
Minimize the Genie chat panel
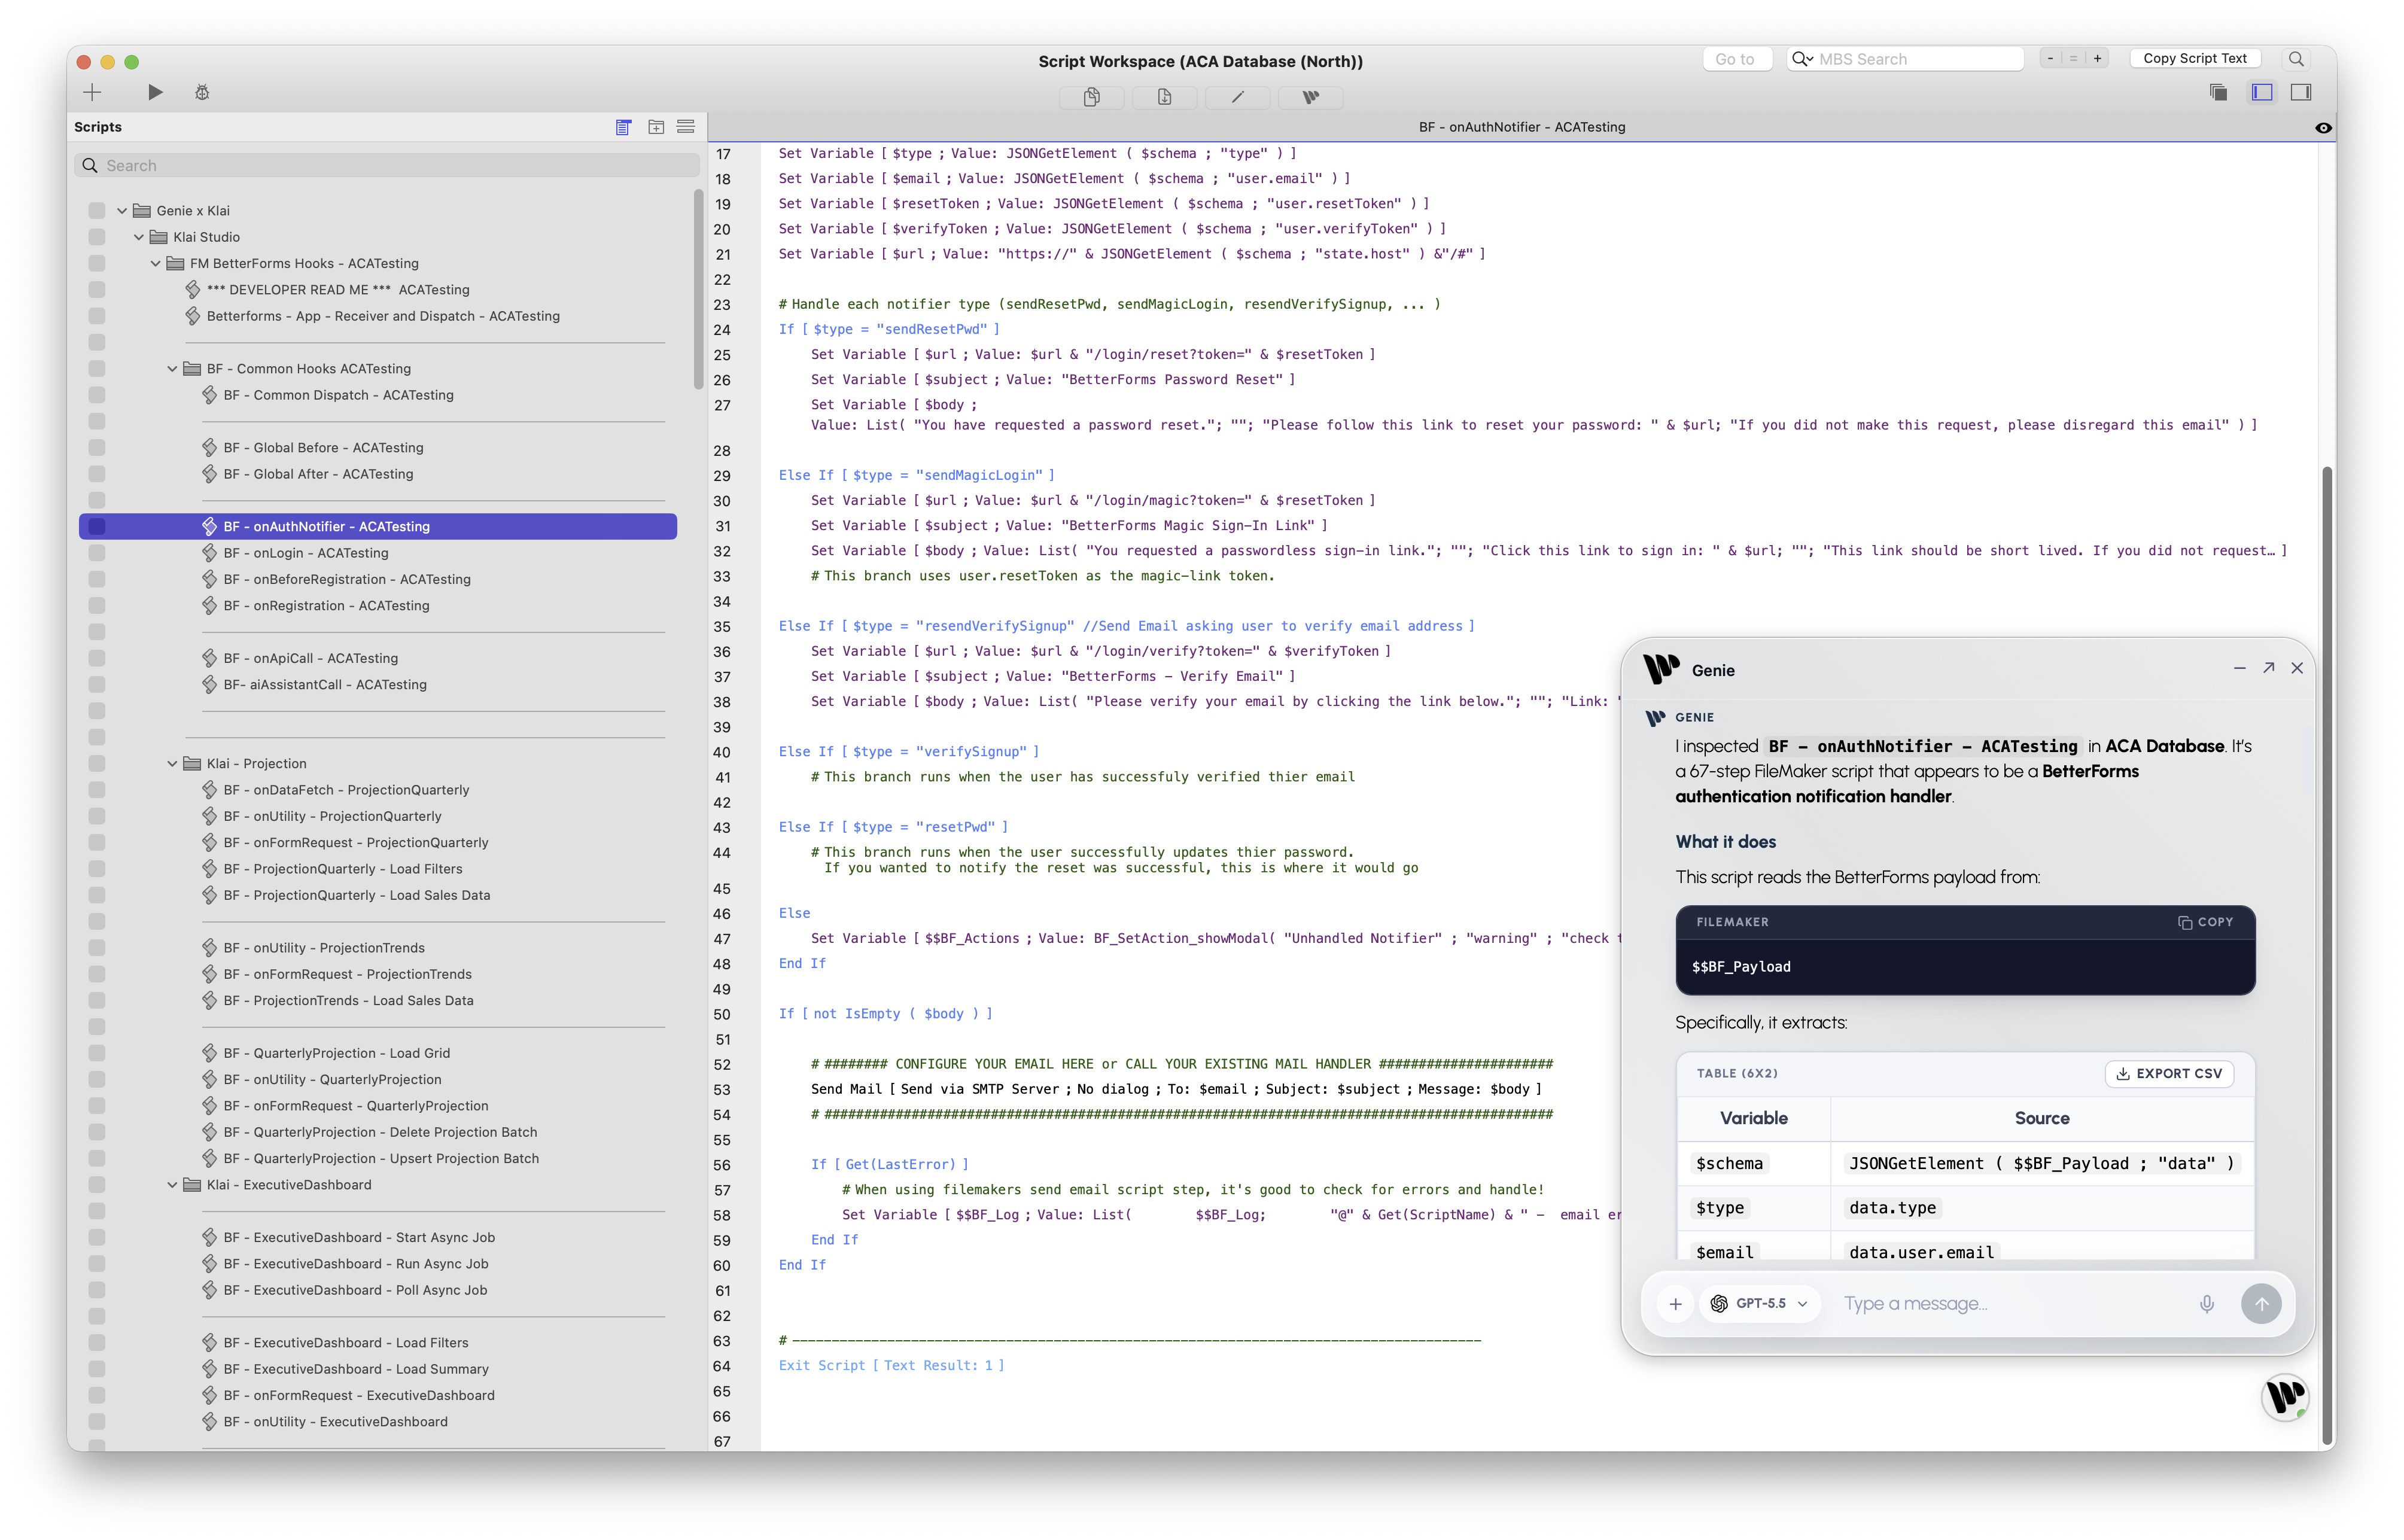click(2239, 668)
